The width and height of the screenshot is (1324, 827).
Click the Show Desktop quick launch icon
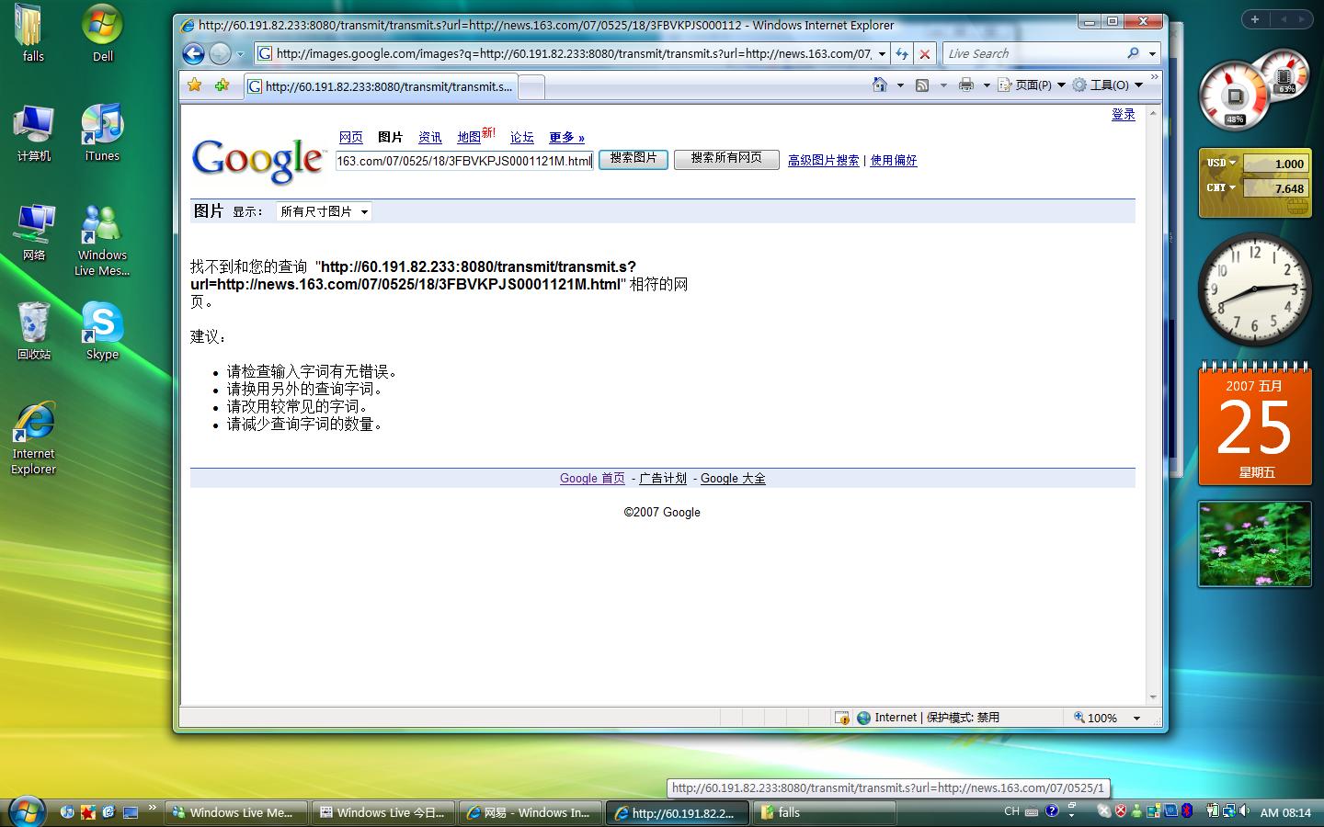click(x=130, y=812)
